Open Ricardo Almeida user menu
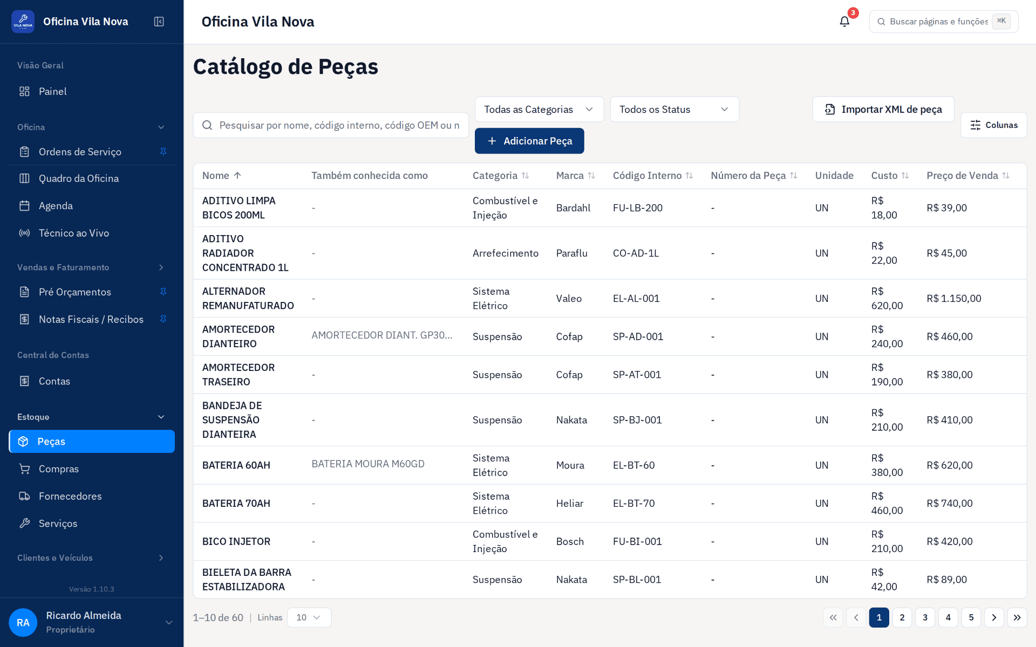This screenshot has height=647, width=1036. [x=92, y=622]
